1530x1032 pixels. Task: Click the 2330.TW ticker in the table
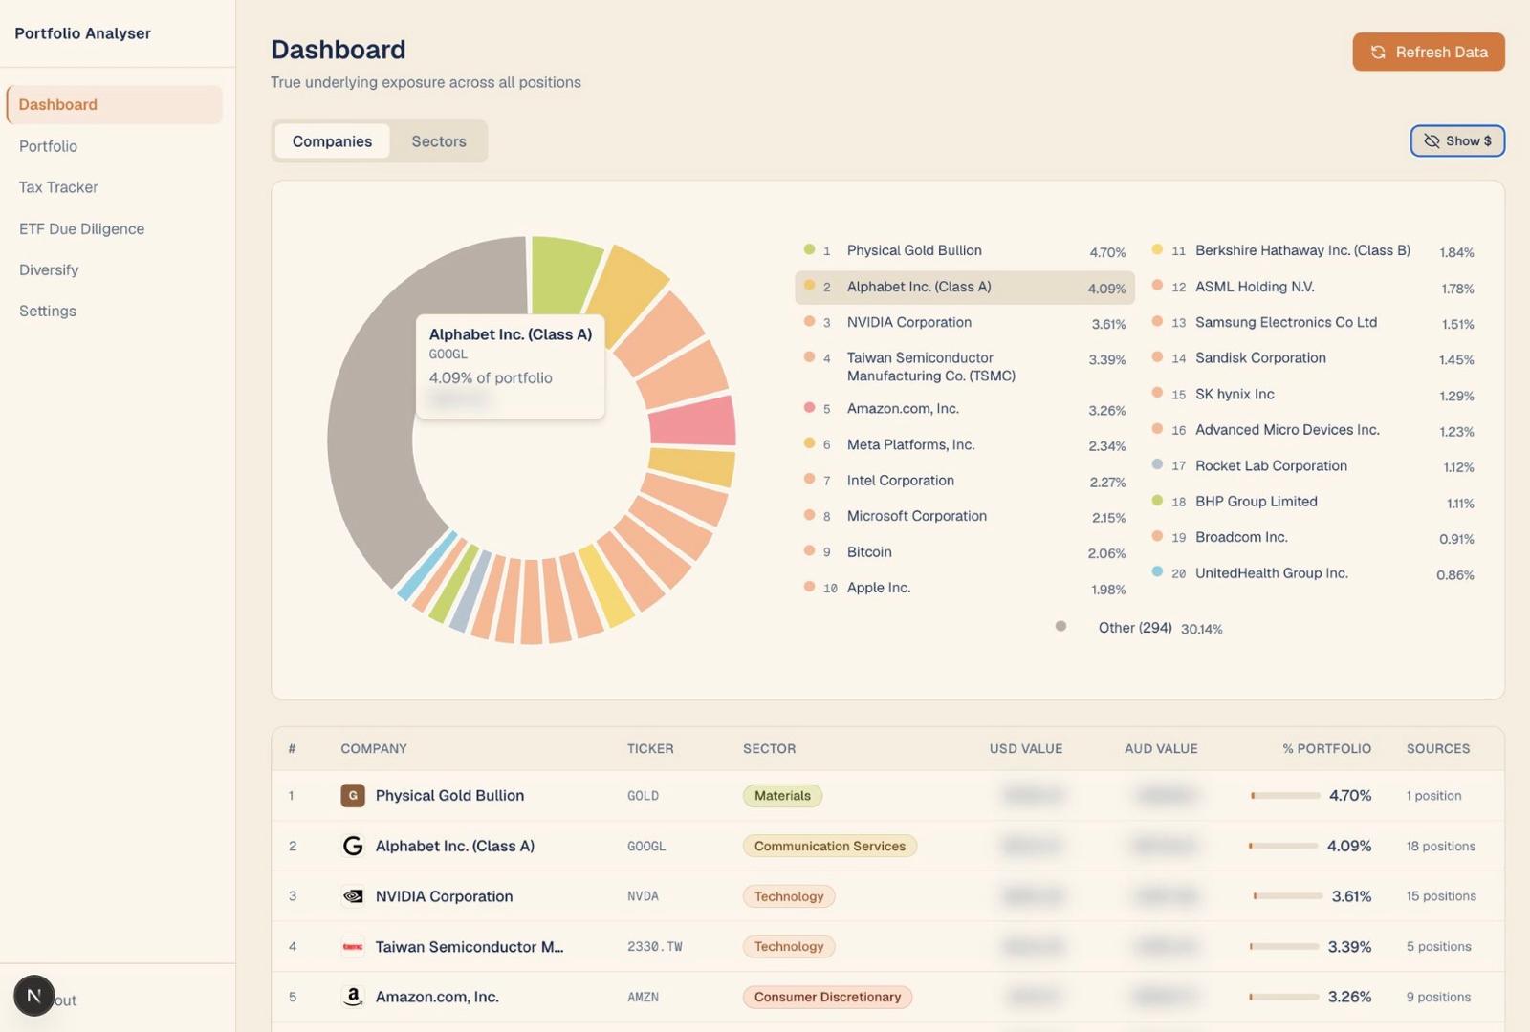[x=655, y=946]
